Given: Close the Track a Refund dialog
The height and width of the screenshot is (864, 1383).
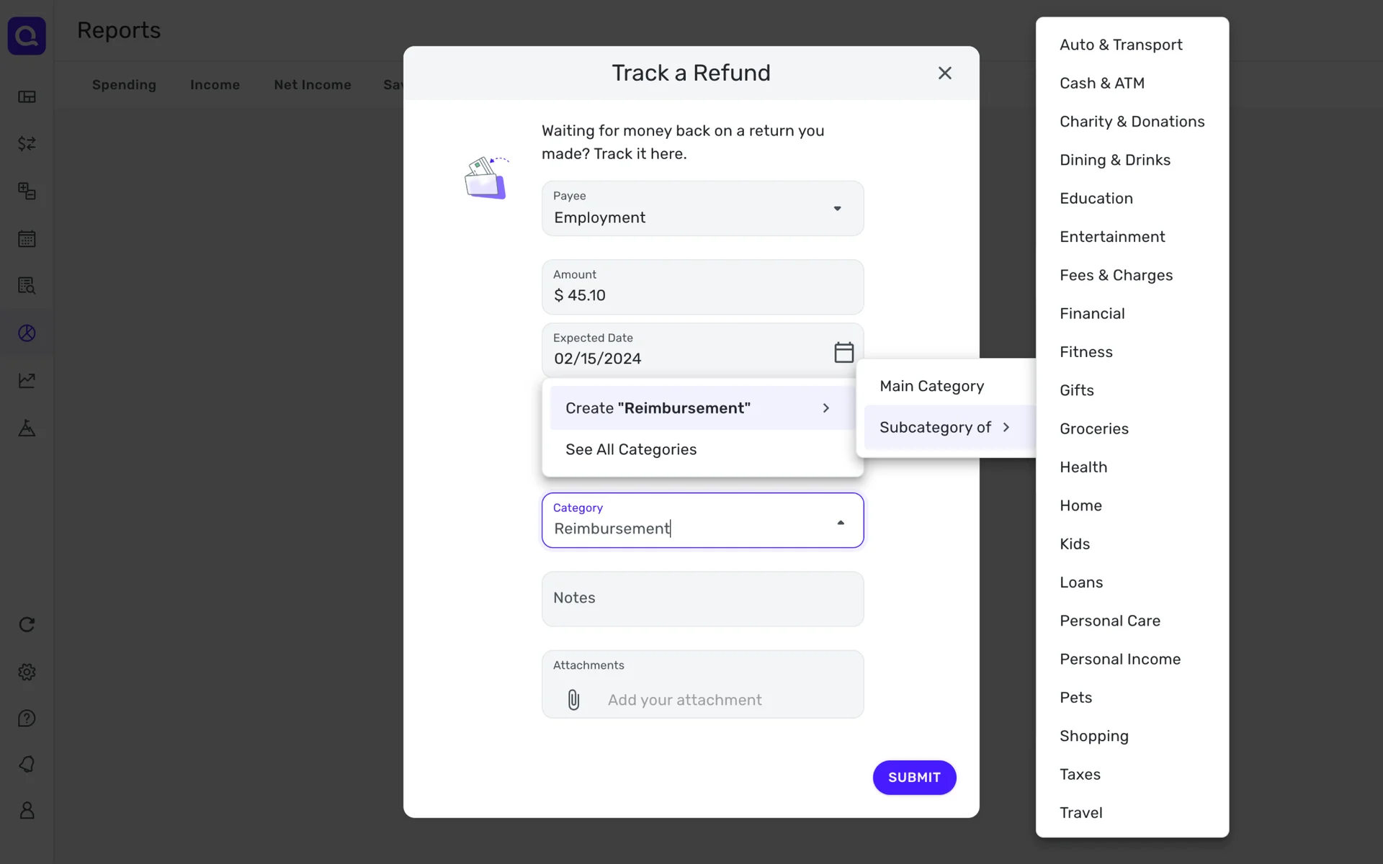Looking at the screenshot, I should [944, 73].
